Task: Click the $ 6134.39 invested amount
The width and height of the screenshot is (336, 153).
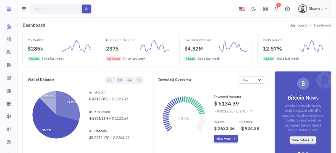Action: point(226,104)
